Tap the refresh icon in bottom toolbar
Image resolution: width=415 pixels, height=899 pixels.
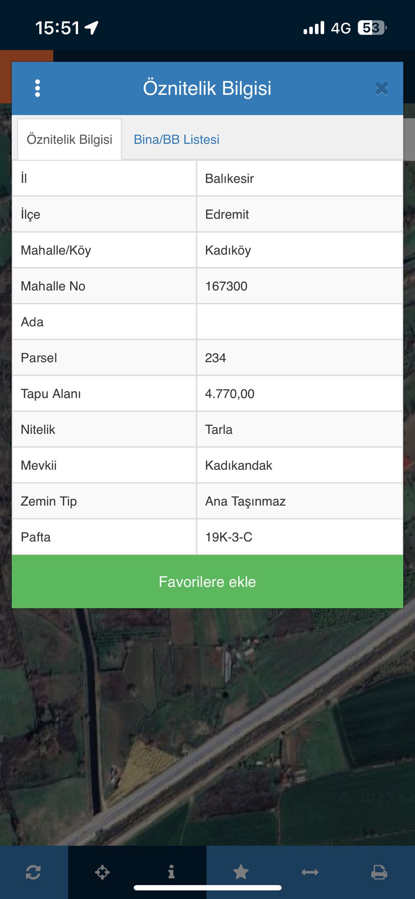tap(33, 872)
